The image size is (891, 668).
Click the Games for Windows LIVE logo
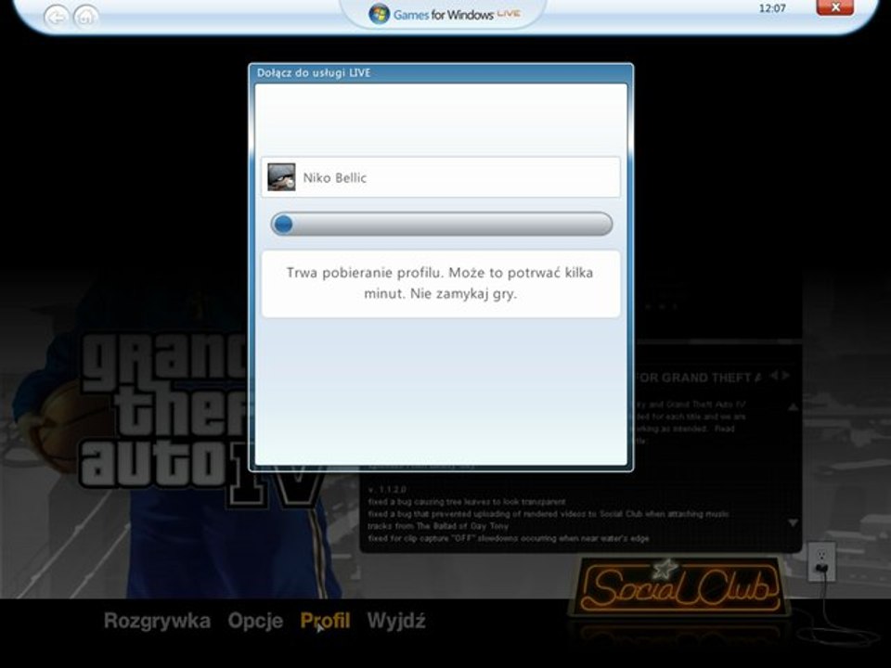click(445, 14)
